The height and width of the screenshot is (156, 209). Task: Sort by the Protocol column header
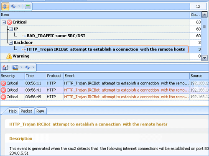(x=55, y=76)
